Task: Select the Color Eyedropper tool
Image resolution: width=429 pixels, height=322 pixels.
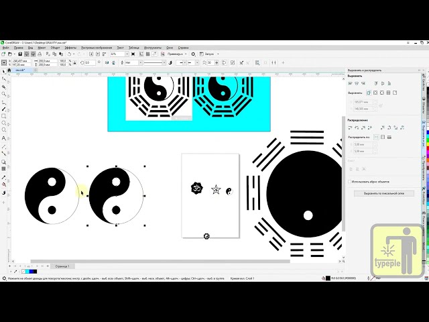Action: 3,177
